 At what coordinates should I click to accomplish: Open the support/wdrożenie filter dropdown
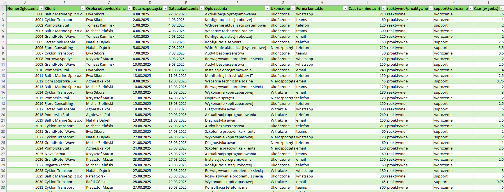[x=471, y=8]
